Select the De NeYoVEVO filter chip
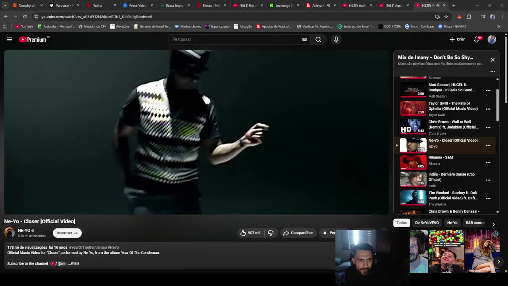 427,223
